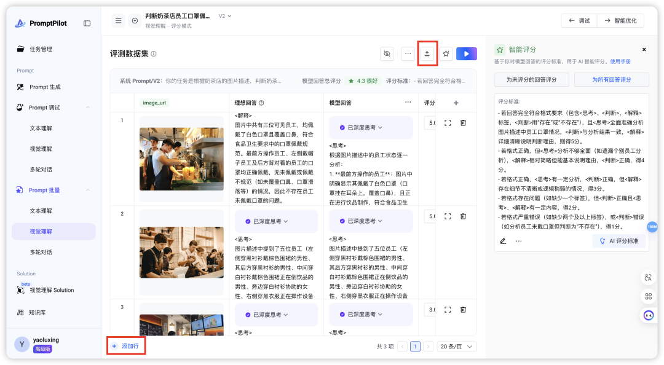664x365 pixels.
Task: Click the AI 评分标准 button
Action: [x=619, y=241]
